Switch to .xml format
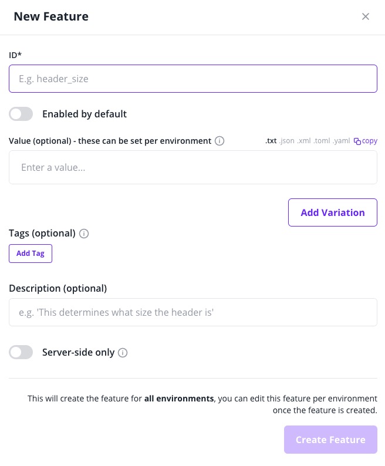The width and height of the screenshot is (385, 466). coord(303,141)
